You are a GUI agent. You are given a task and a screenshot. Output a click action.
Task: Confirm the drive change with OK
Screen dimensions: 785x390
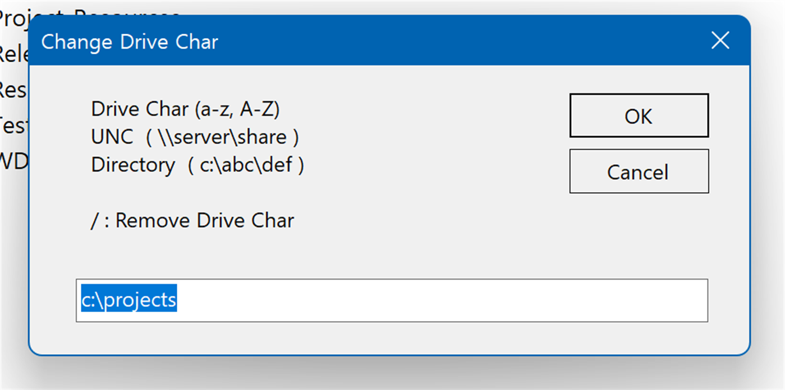point(639,116)
